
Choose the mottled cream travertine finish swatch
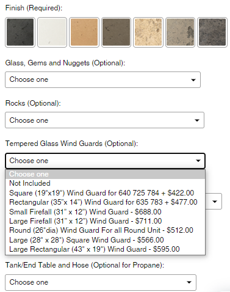(148, 32)
